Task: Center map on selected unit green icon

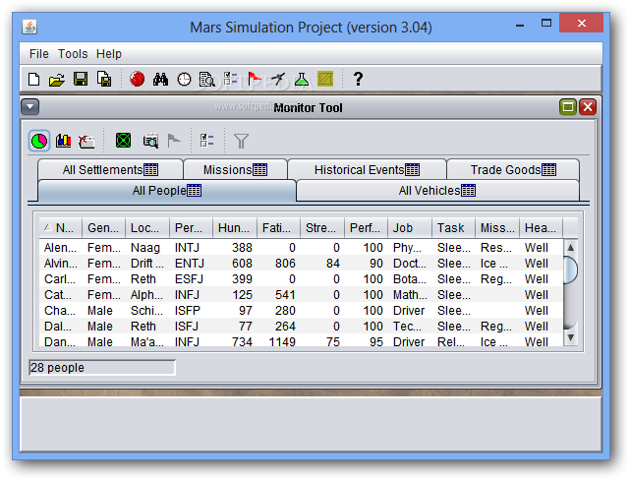Action: (123, 141)
